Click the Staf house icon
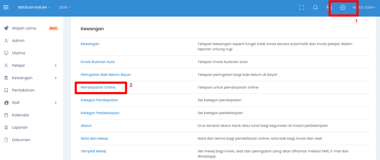 (6, 102)
